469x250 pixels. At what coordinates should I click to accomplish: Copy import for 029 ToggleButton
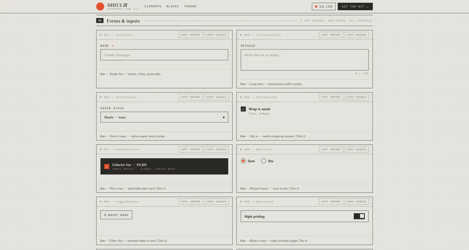pos(191,202)
